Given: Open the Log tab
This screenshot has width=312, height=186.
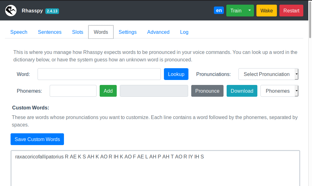Looking at the screenshot, I should (184, 32).
